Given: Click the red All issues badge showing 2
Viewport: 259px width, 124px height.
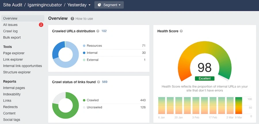Looking at the screenshot, I should [x=41, y=25].
